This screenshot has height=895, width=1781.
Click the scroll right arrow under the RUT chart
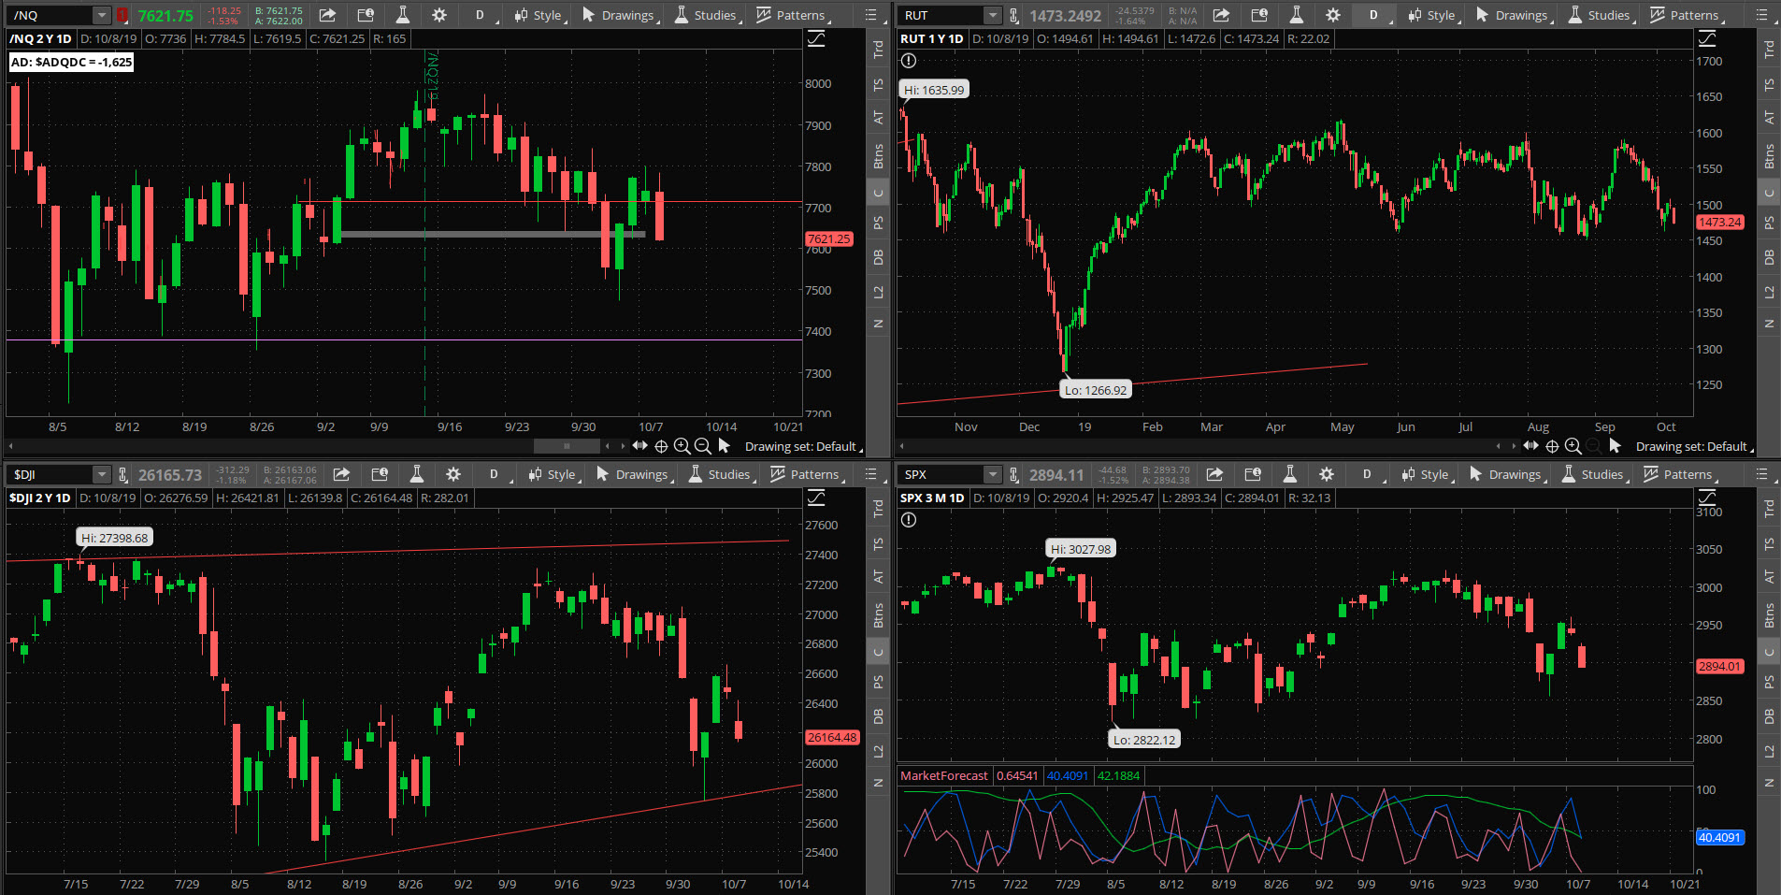click(1514, 446)
